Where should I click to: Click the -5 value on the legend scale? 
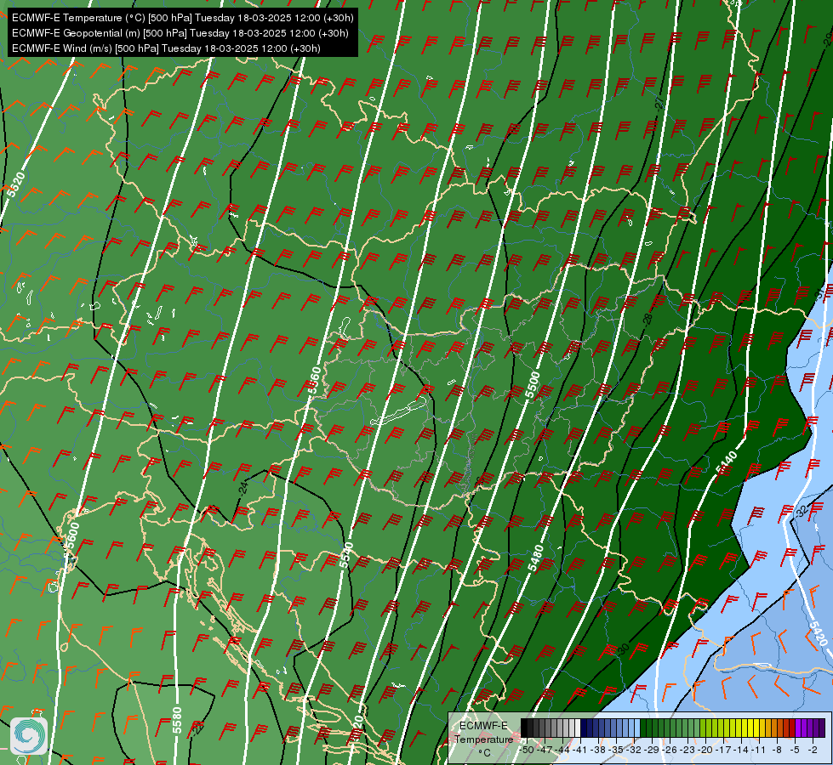795,750
